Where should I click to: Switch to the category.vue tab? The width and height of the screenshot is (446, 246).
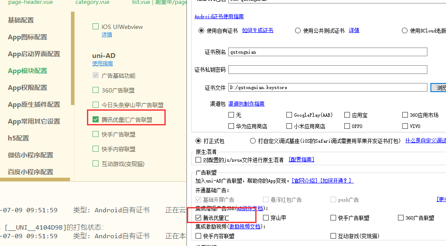pos(92,2)
